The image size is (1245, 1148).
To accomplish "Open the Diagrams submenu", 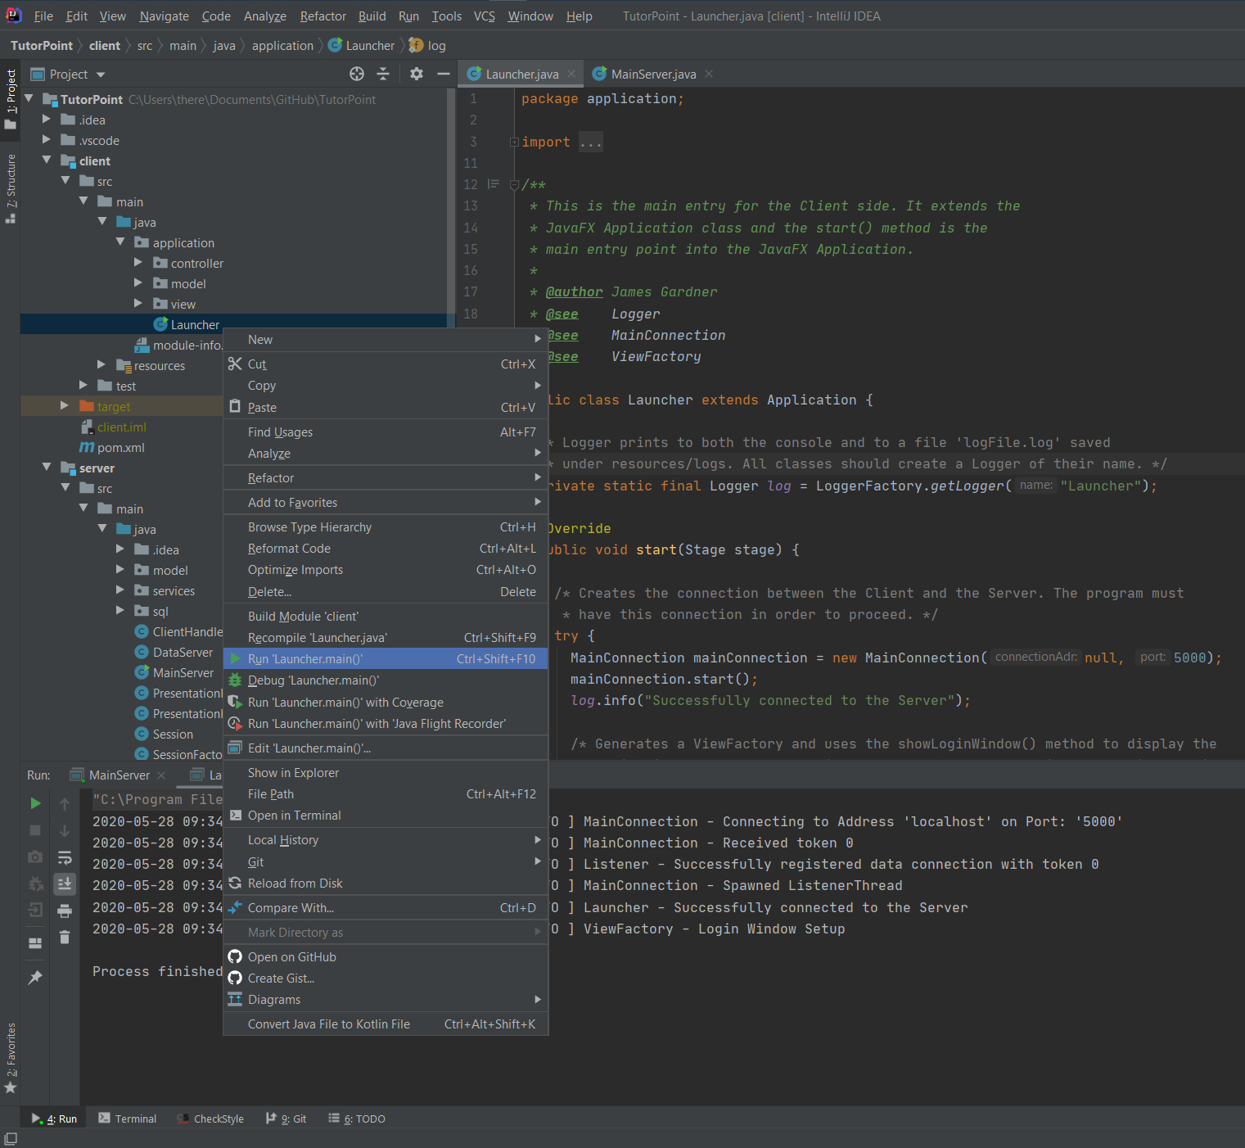I will click(x=386, y=1000).
